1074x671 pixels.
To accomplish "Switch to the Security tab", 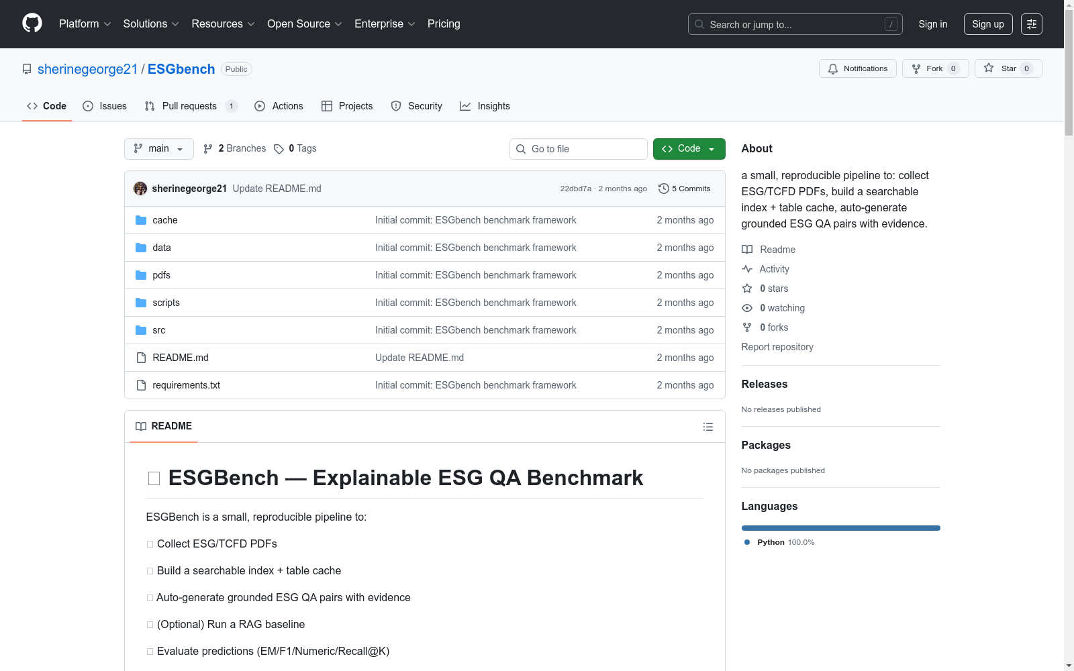I will 416,106.
